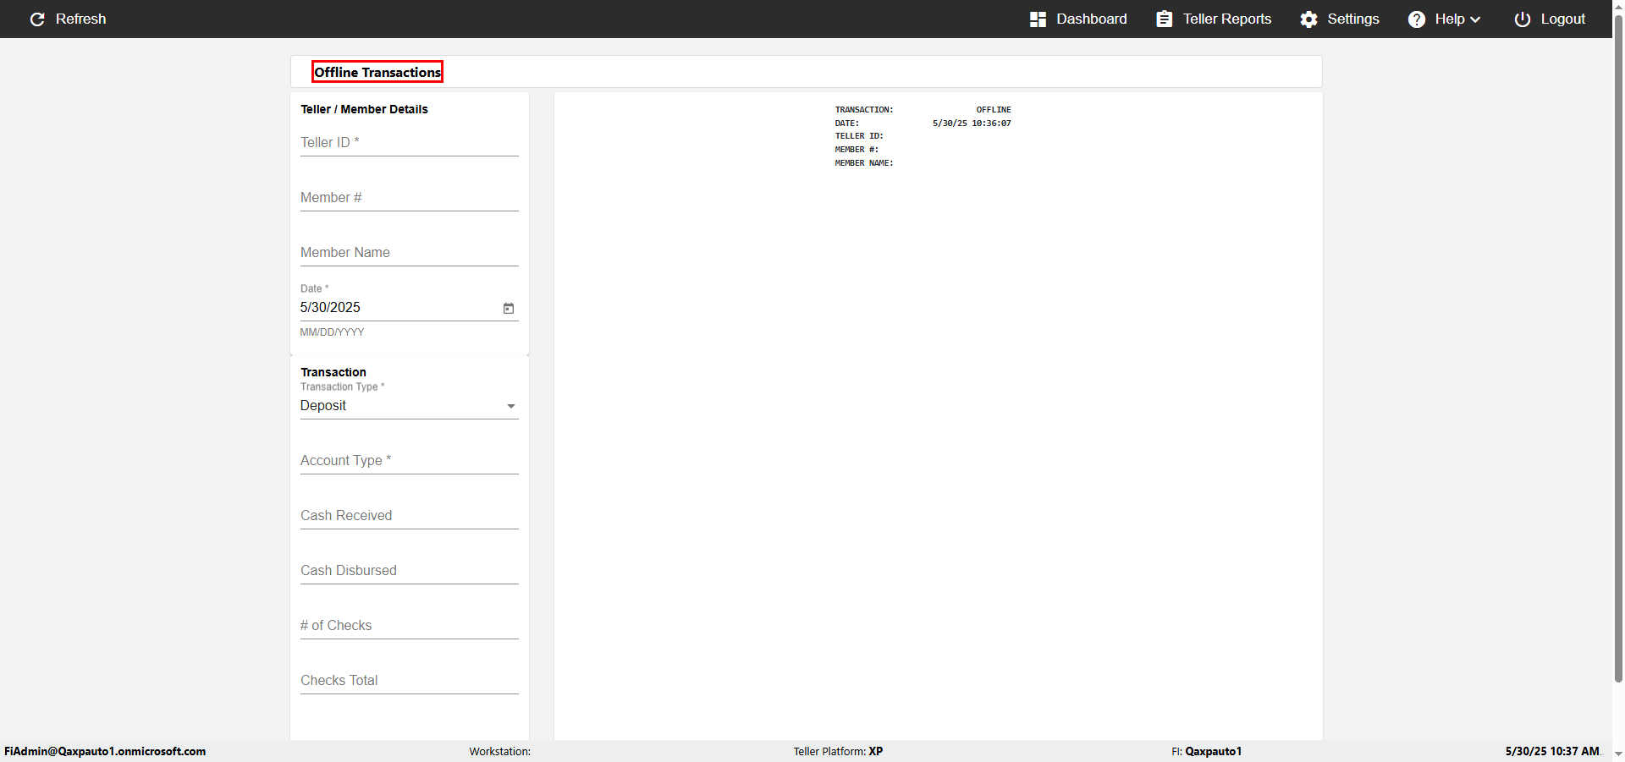1625x762 pixels.
Task: Click the receipt OFFLINE transaction value
Action: (994, 110)
